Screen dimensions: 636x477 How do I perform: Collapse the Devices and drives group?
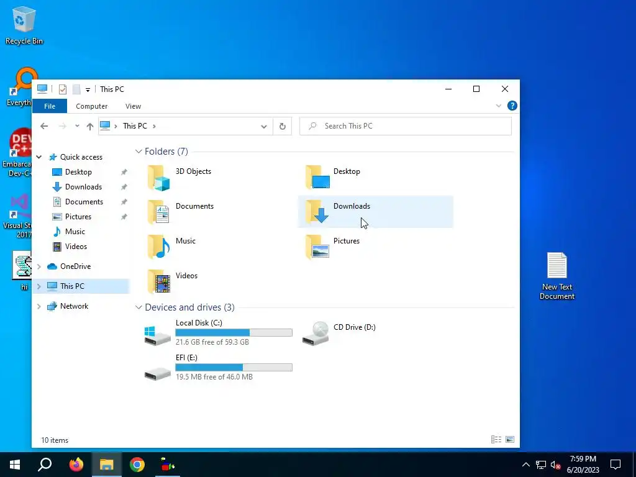139,307
